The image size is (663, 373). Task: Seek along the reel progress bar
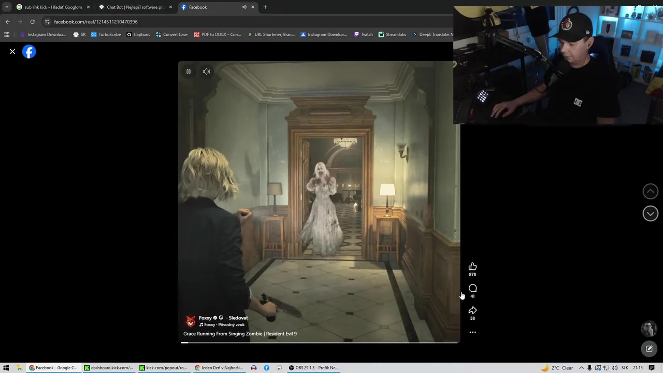319,342
